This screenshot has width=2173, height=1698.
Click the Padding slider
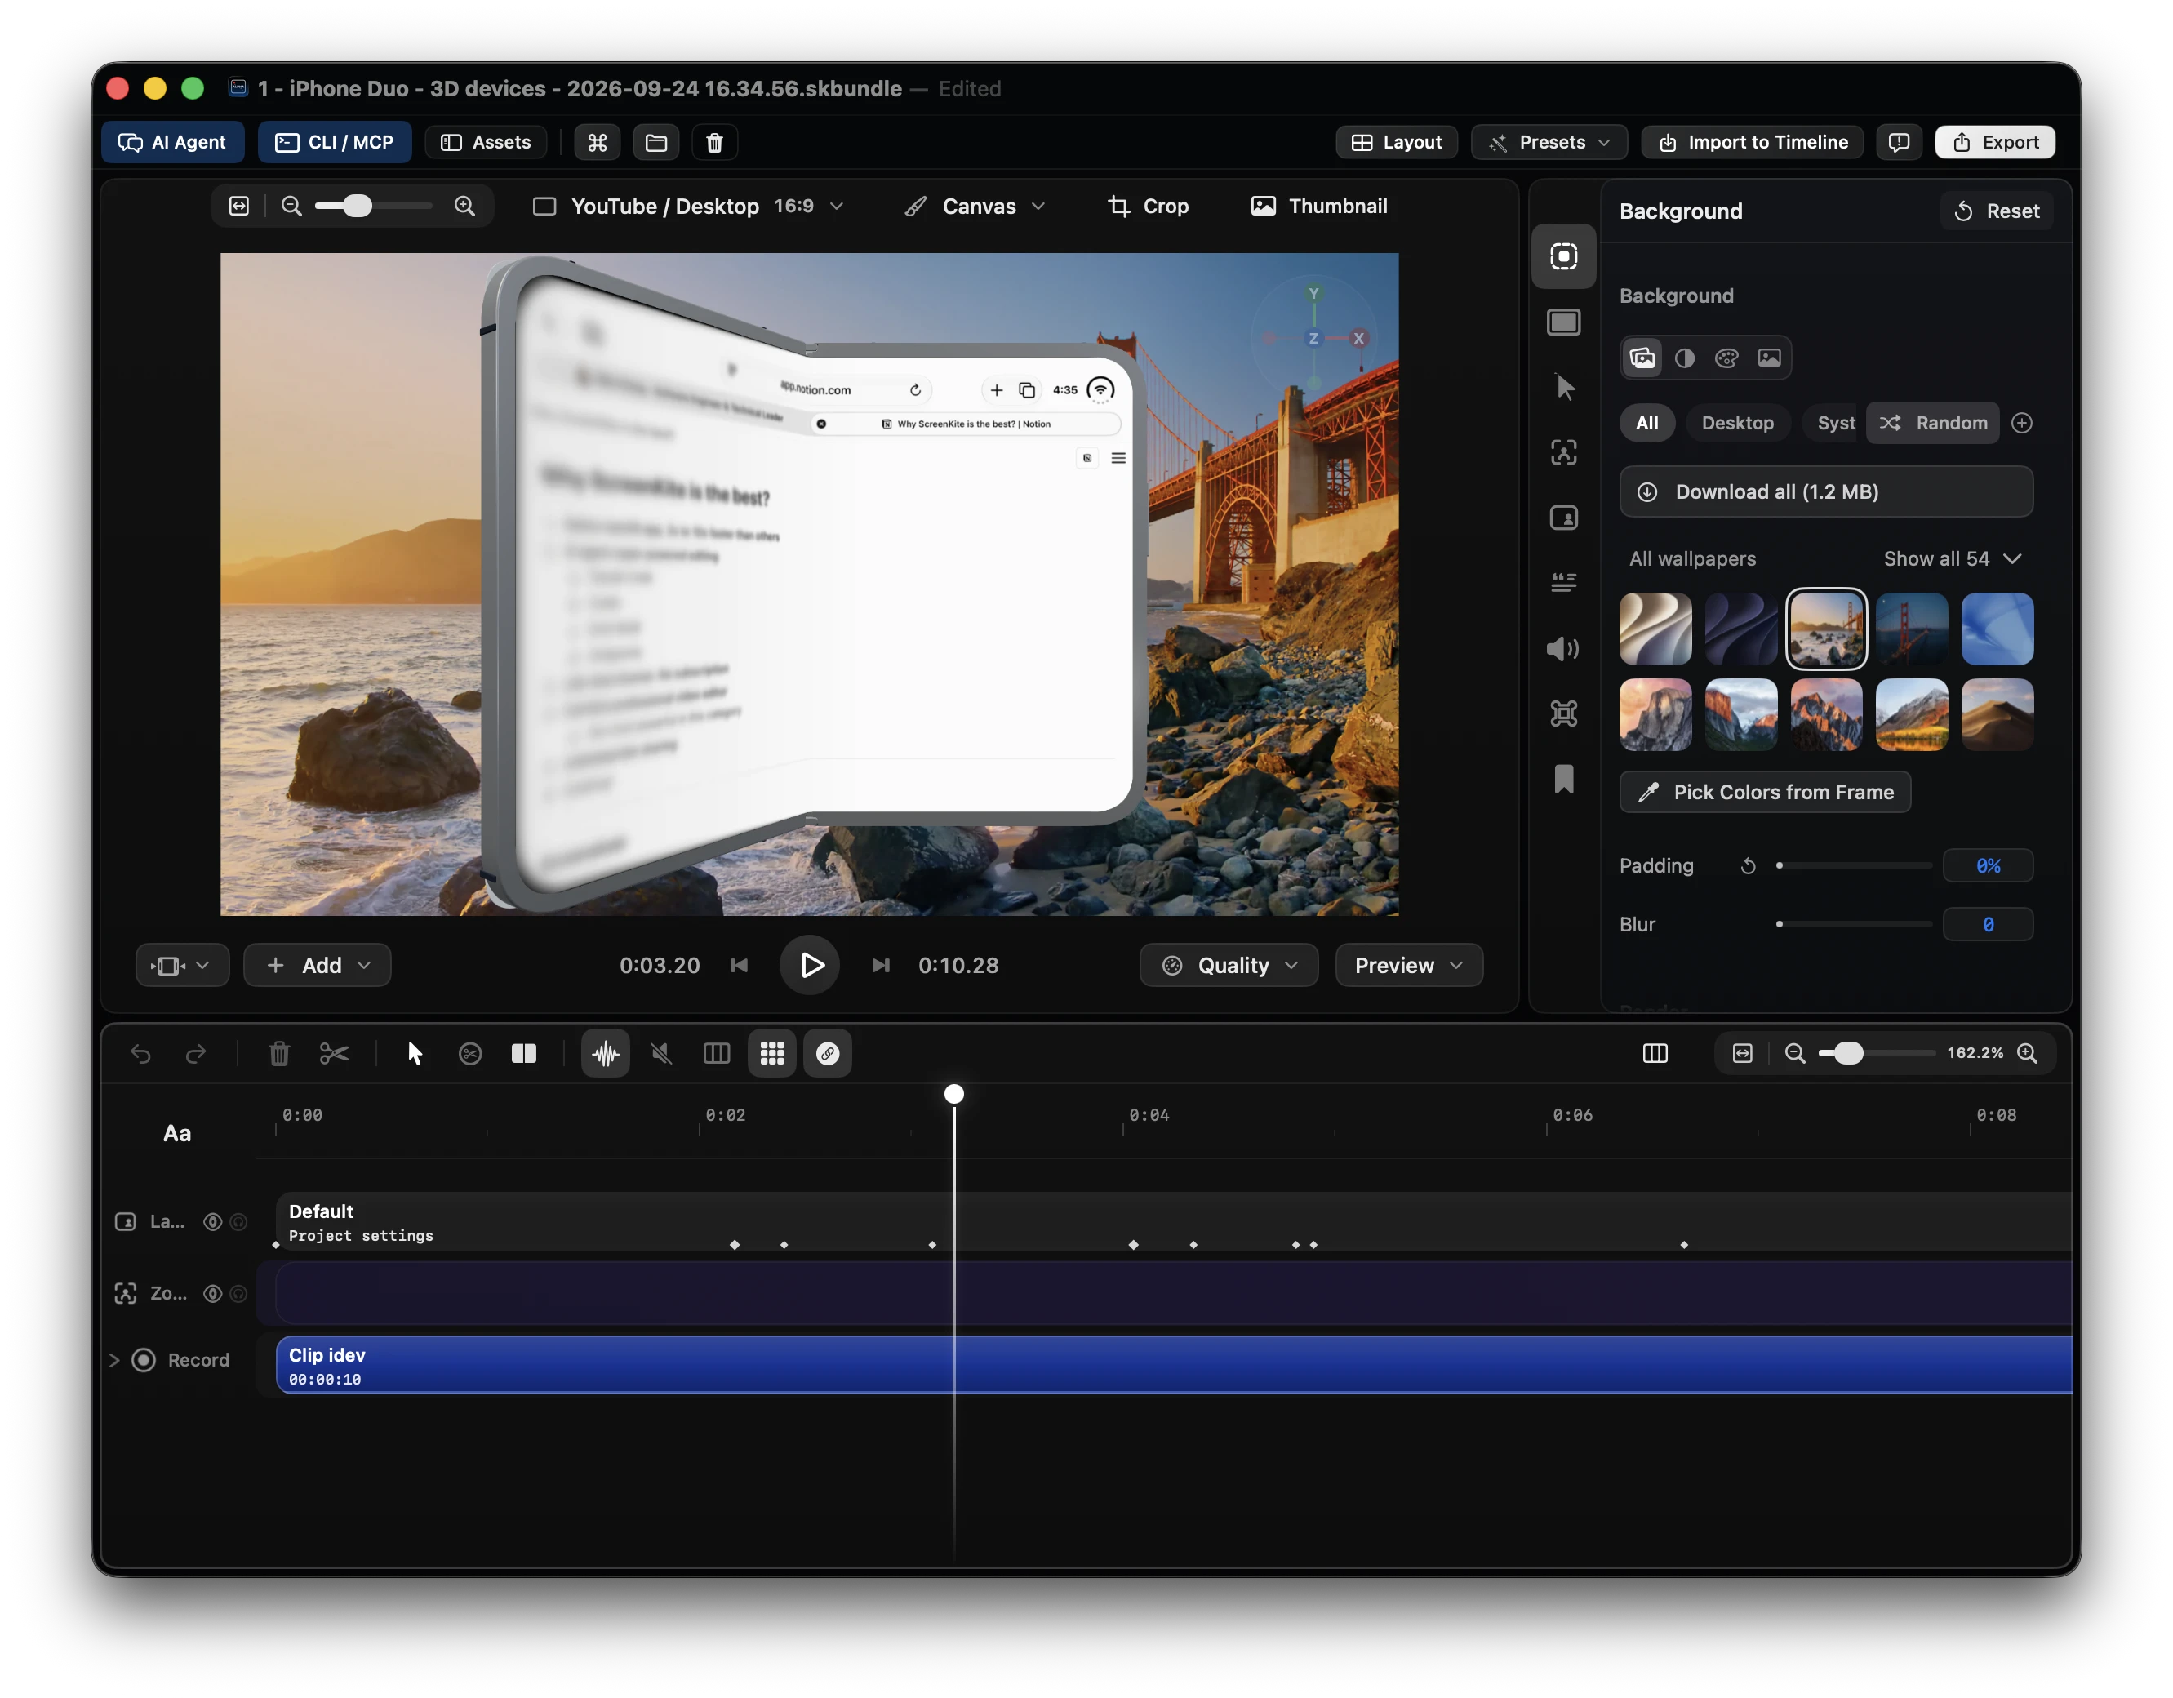pyautogui.click(x=1855, y=866)
